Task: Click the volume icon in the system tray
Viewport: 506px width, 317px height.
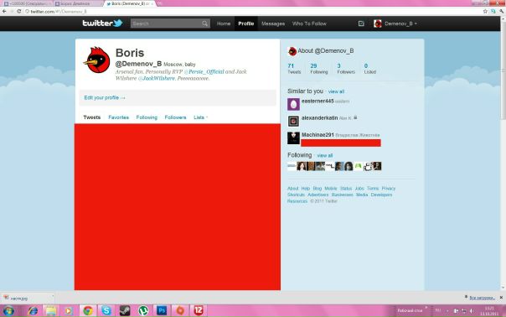Action: click(x=472, y=311)
